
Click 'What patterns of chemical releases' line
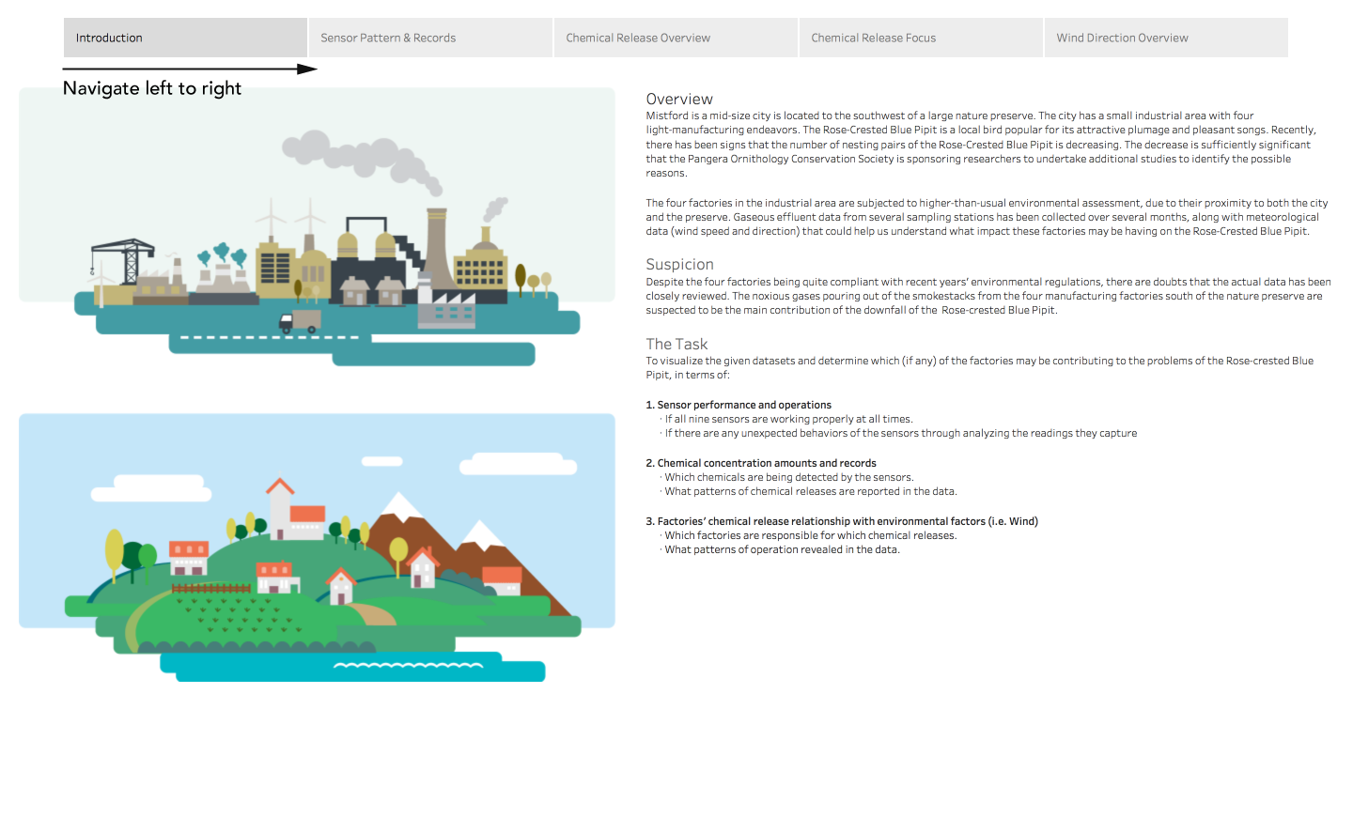[x=809, y=491]
